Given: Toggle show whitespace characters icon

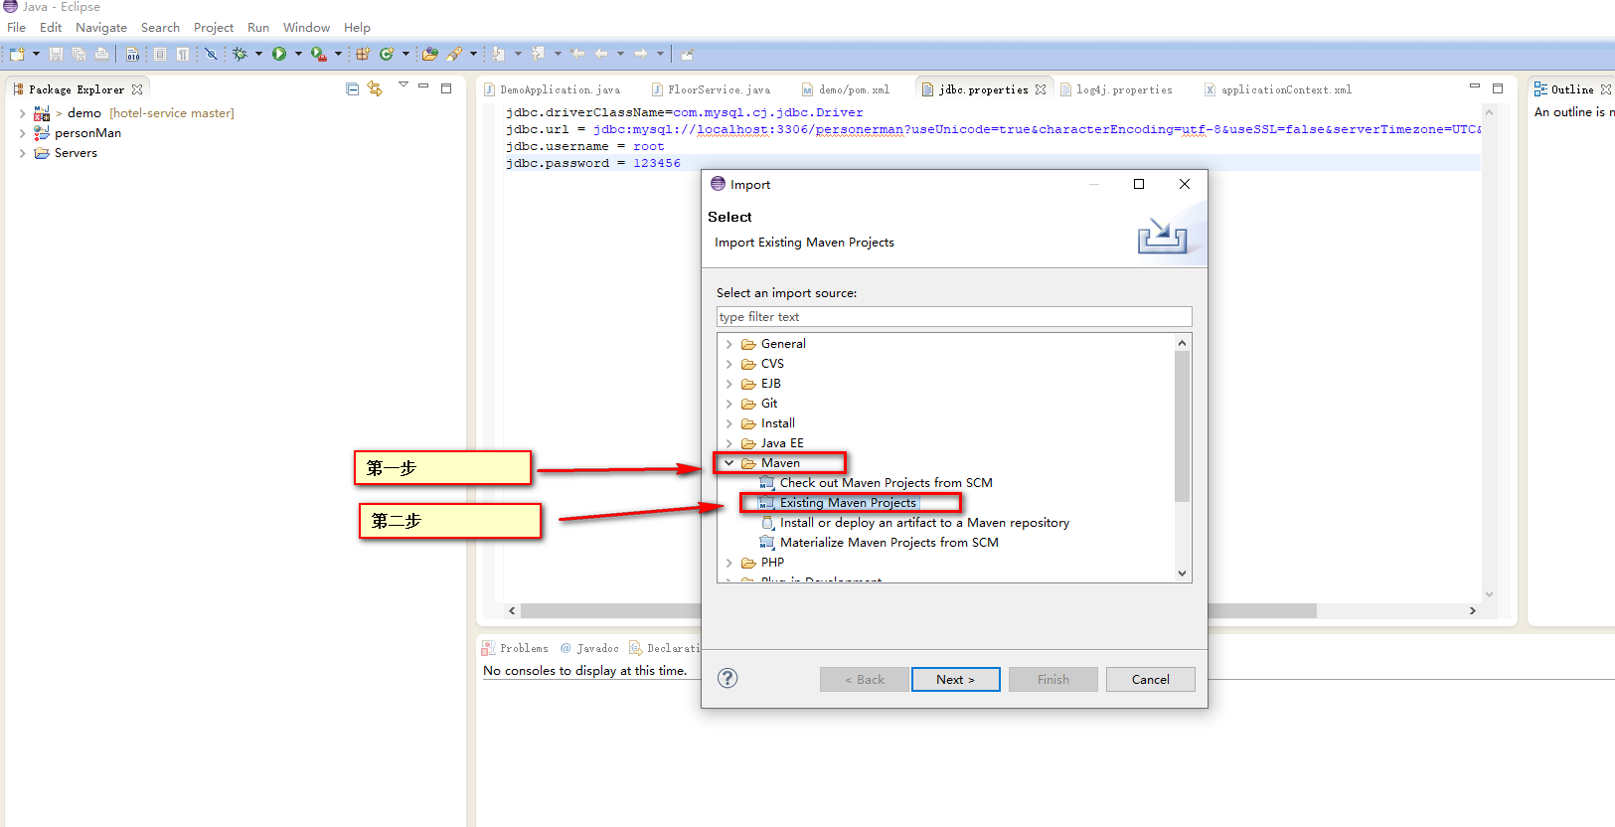Looking at the screenshot, I should pyautogui.click(x=183, y=54).
